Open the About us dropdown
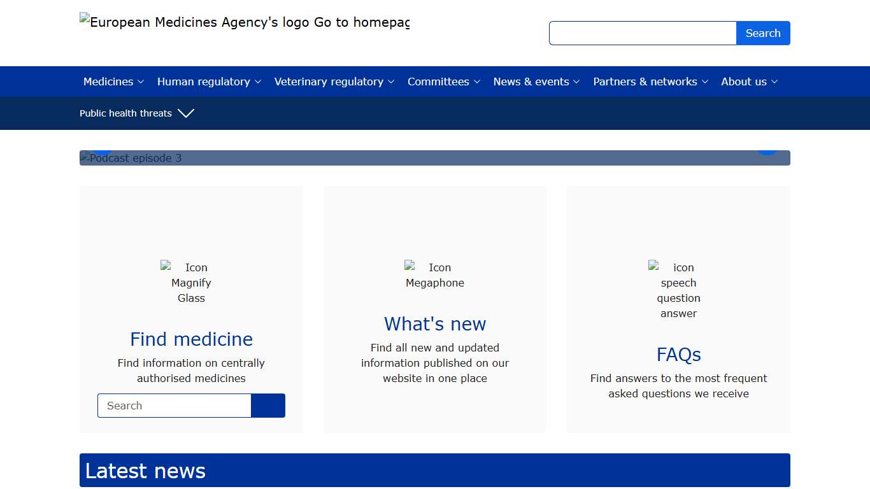 (749, 81)
